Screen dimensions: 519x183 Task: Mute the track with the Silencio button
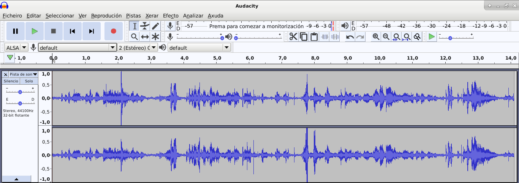(11, 81)
